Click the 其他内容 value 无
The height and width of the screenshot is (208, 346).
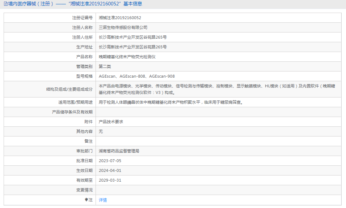(101, 131)
